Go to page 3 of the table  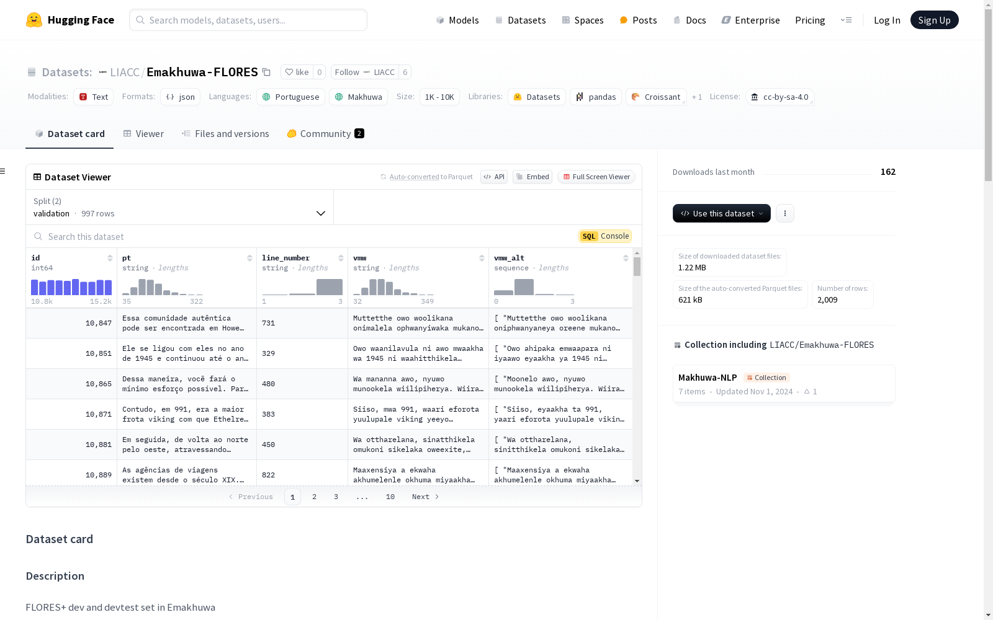tap(336, 497)
